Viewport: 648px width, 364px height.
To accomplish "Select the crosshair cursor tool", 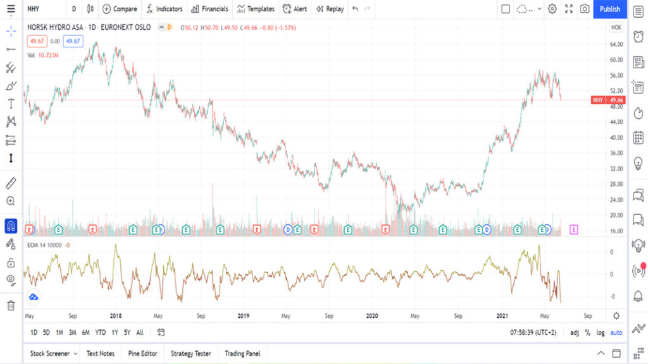I will coord(11,31).
